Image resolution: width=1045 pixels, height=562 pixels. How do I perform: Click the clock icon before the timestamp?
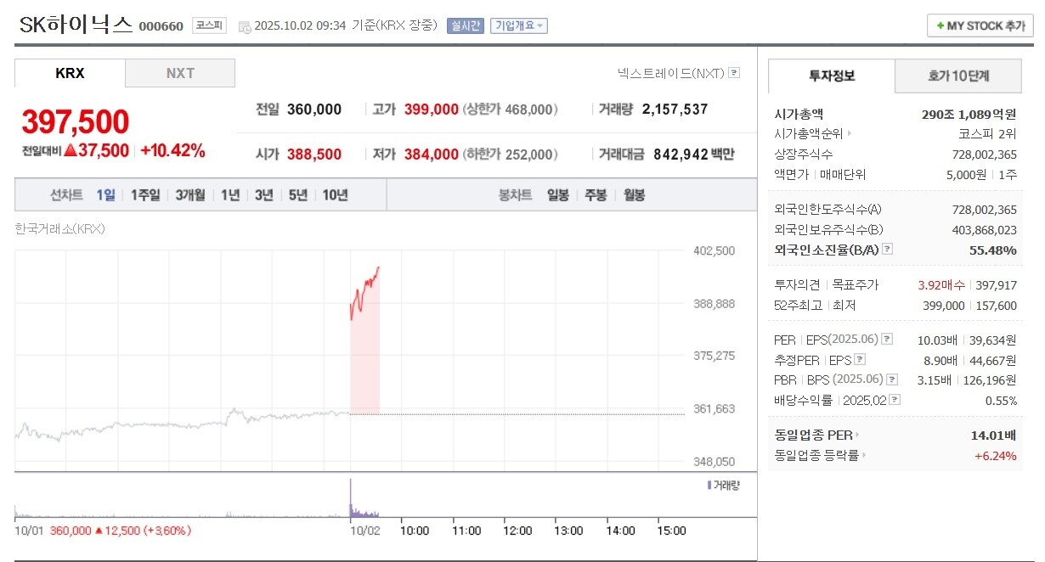tap(245, 26)
